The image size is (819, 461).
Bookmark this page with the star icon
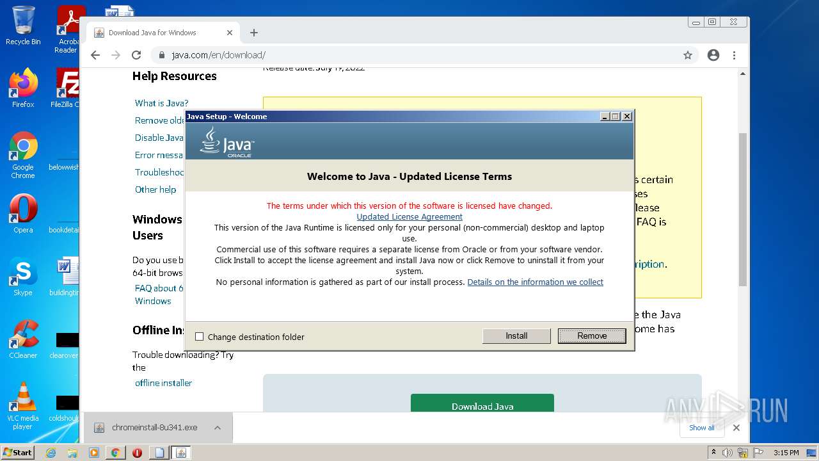pos(688,55)
